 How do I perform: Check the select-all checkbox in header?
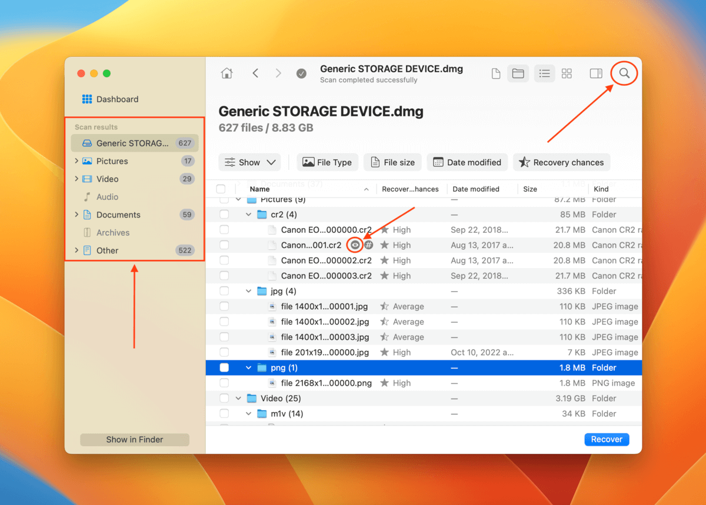point(221,189)
